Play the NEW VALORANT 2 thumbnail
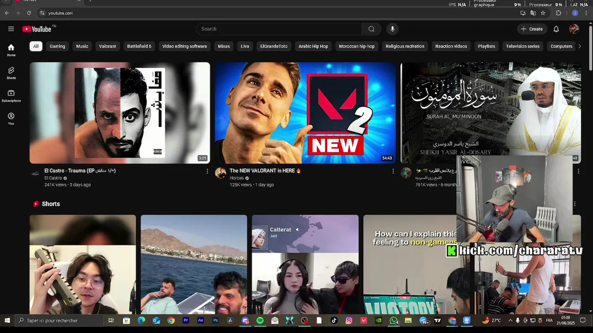The height and width of the screenshot is (333, 593). [x=305, y=113]
